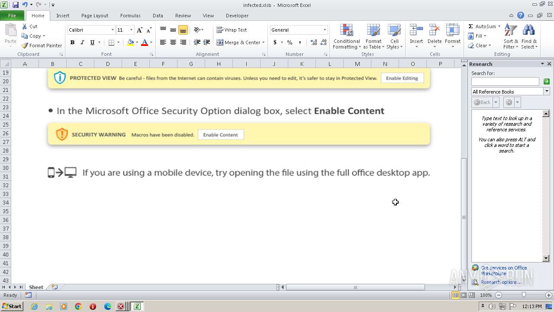Image resolution: width=554 pixels, height=312 pixels.
Task: Increase decimal places
Action: click(x=313, y=42)
